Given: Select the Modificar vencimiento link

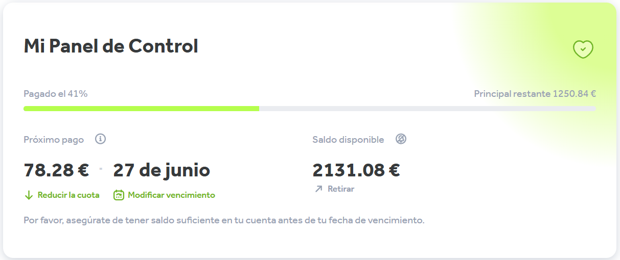Looking at the screenshot, I should tap(172, 195).
